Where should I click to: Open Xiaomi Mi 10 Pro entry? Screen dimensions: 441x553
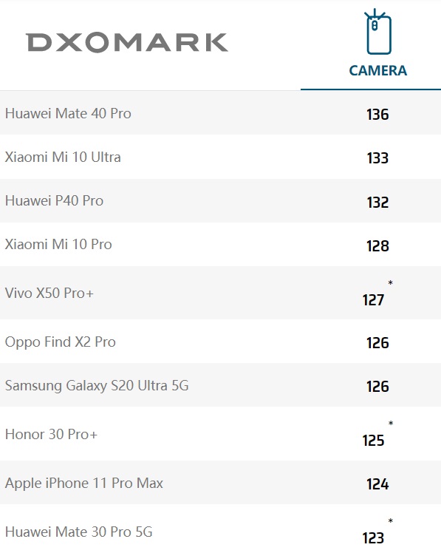[x=58, y=245]
